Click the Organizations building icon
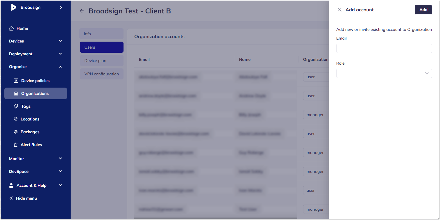Screen dimensions: 440x220 click(x=16, y=93)
